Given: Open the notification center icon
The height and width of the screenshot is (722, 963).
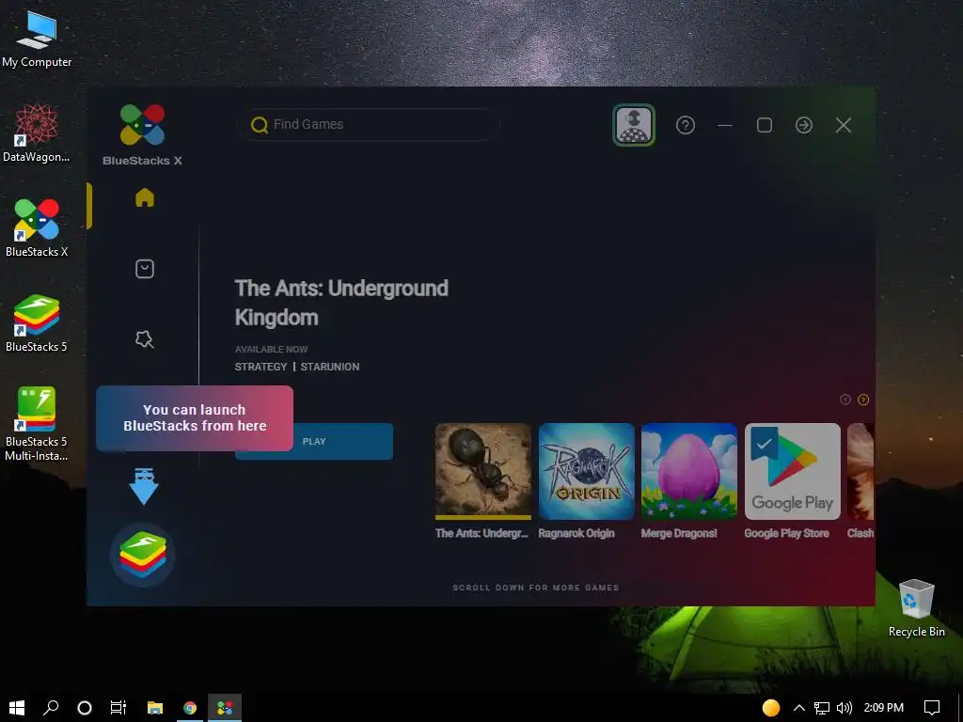Looking at the screenshot, I should [932, 707].
